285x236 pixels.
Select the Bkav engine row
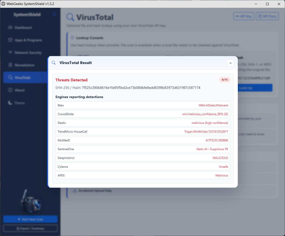[x=143, y=105]
